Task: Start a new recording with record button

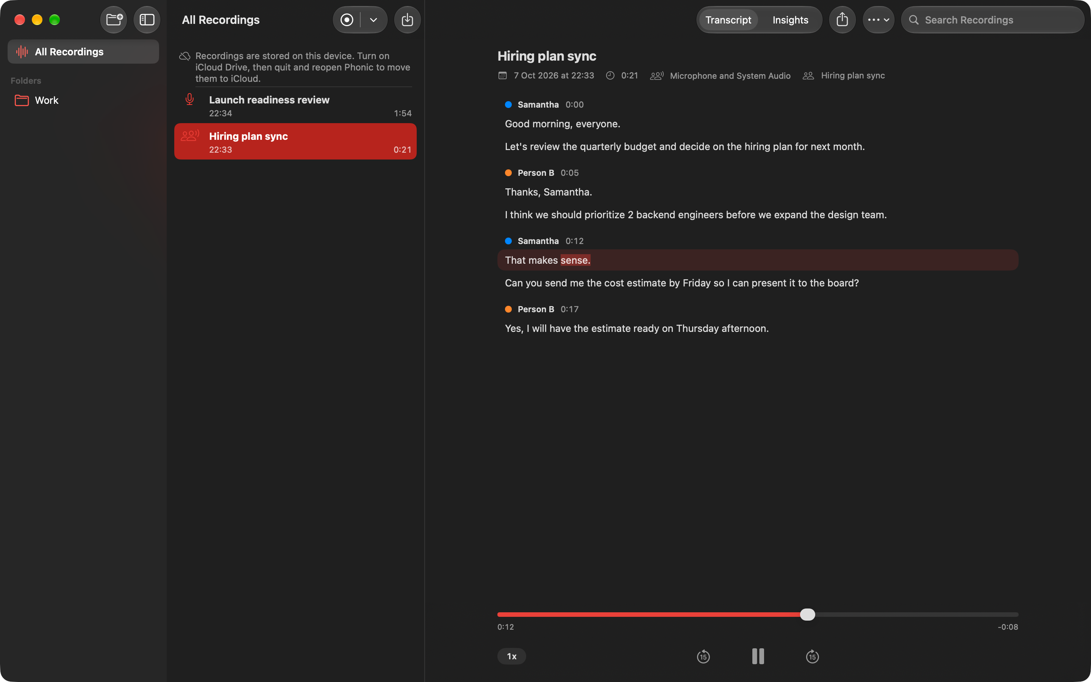Action: click(347, 20)
